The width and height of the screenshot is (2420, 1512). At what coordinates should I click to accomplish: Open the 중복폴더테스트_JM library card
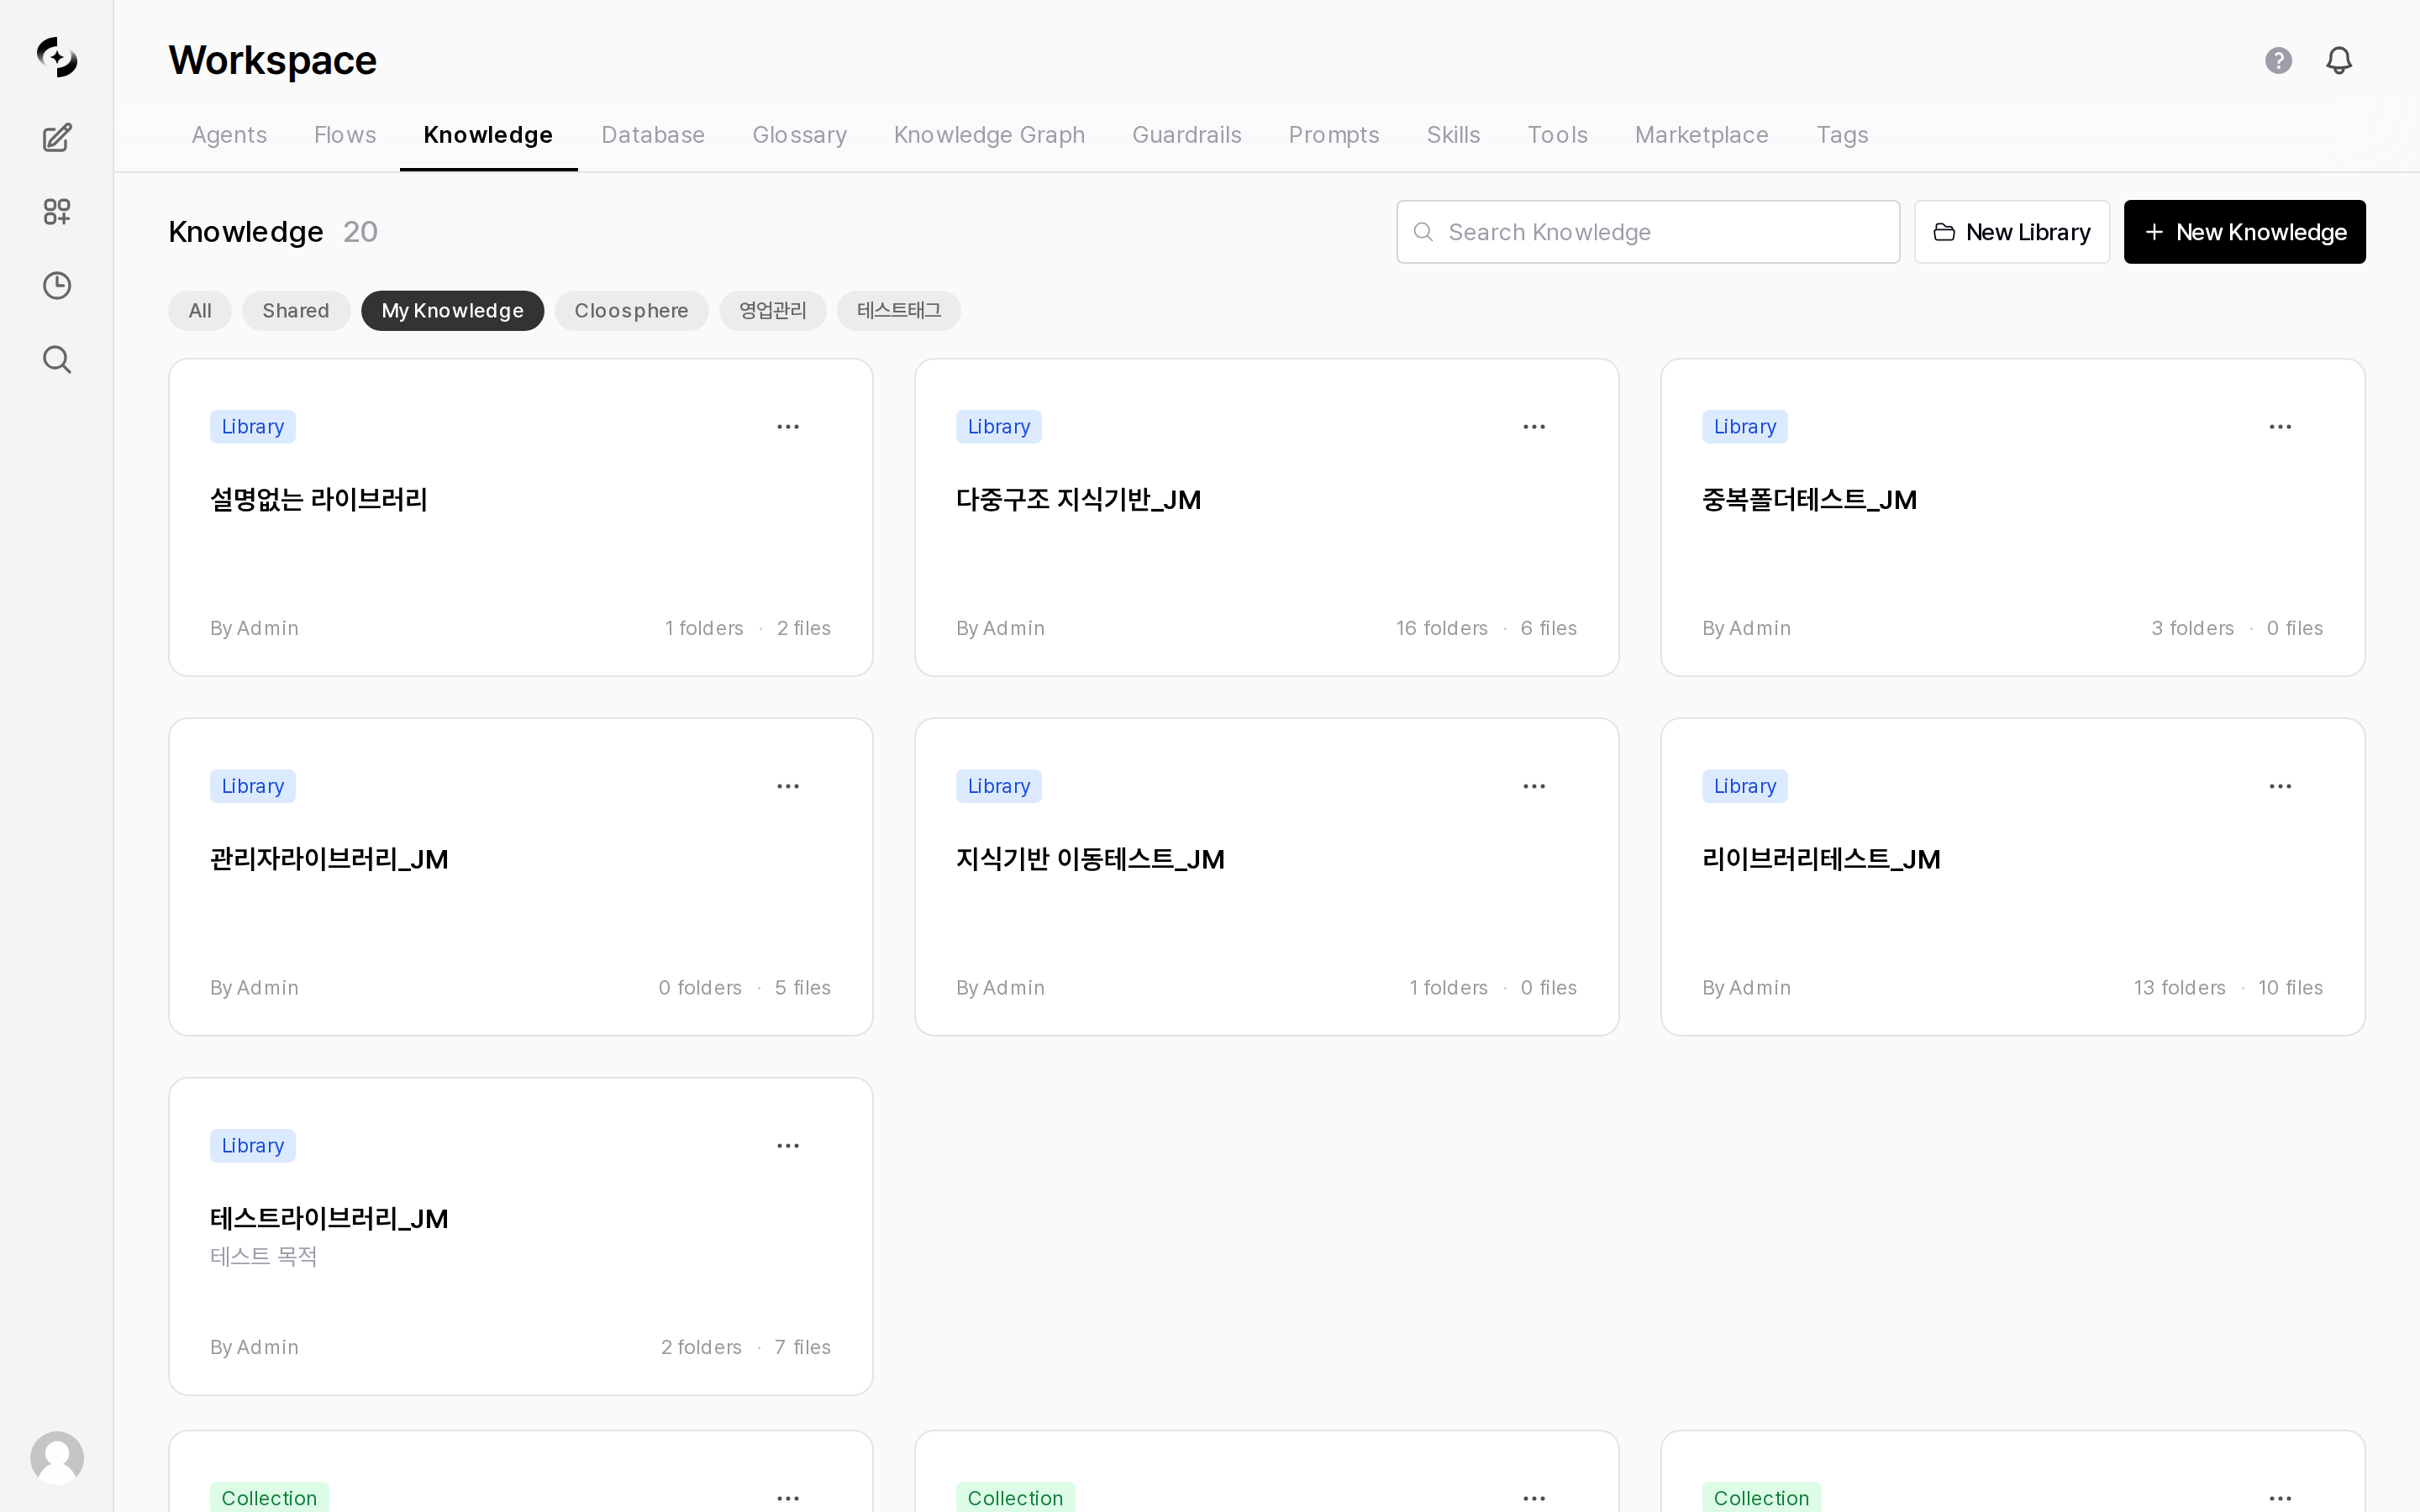[2012, 517]
